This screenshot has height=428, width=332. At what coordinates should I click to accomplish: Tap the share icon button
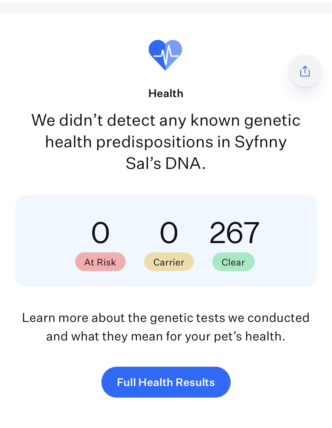305,71
